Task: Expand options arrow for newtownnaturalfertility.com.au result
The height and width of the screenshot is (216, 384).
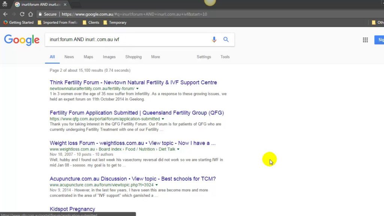Action: pyautogui.click(x=137, y=88)
